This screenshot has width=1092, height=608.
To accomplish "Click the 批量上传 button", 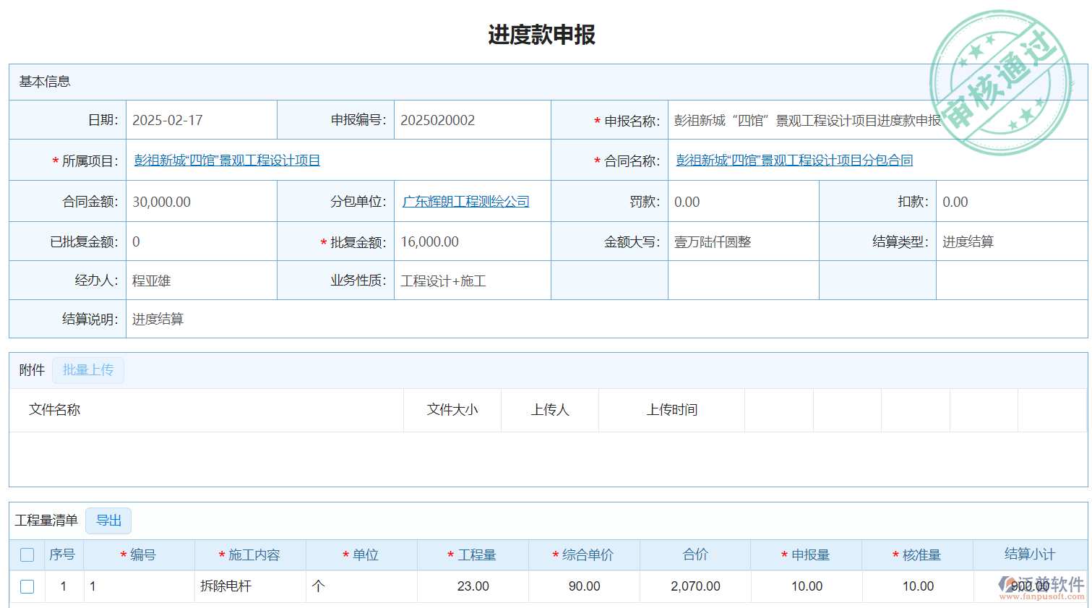I will 88,370.
